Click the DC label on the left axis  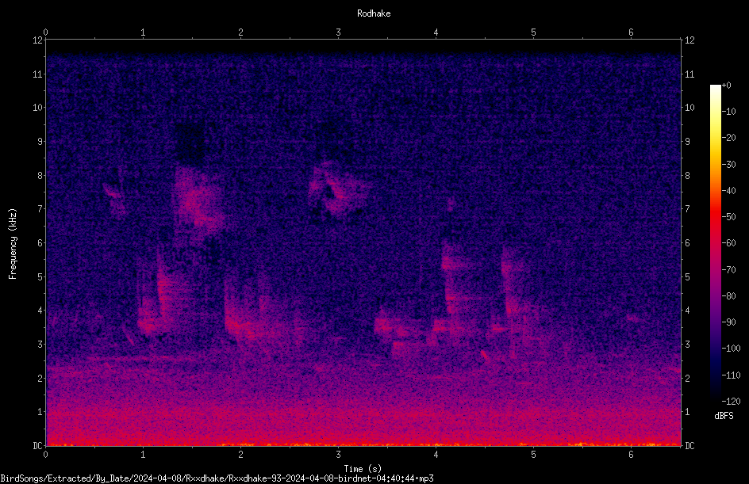[37, 445]
